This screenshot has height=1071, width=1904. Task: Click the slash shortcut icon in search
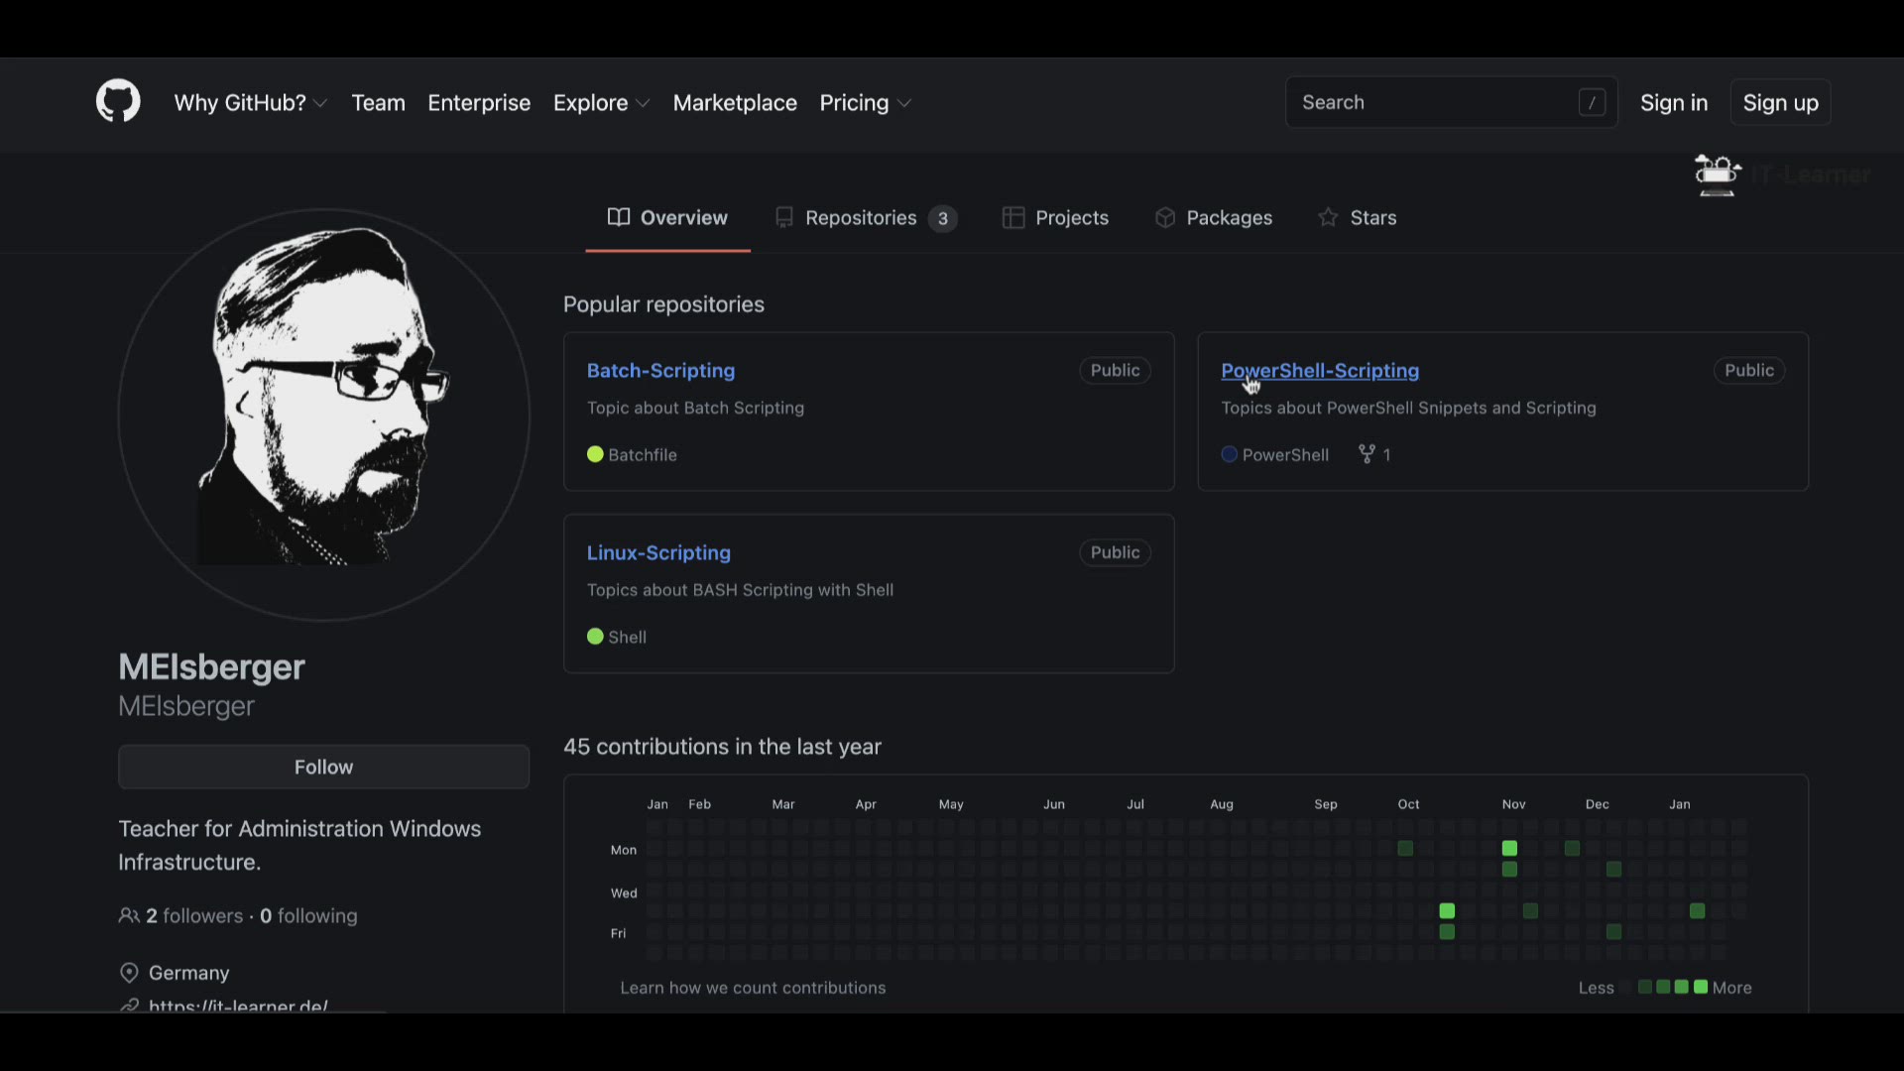point(1592,102)
